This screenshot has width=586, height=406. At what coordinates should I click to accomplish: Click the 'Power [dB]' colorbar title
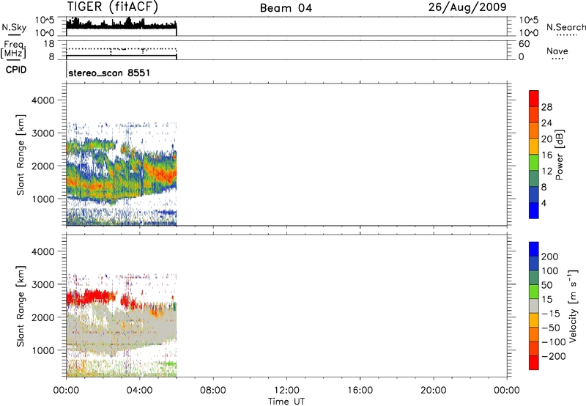pyautogui.click(x=559, y=155)
